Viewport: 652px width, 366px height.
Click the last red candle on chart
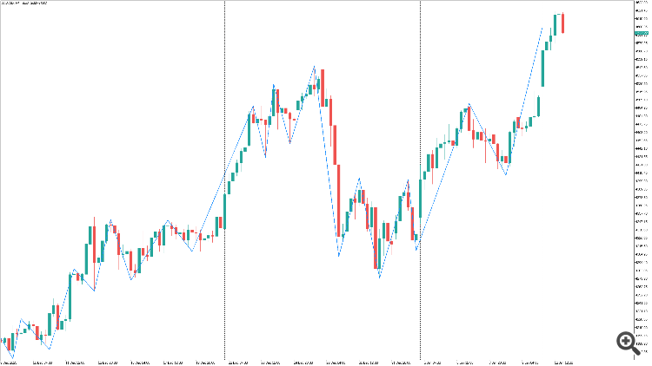point(563,23)
